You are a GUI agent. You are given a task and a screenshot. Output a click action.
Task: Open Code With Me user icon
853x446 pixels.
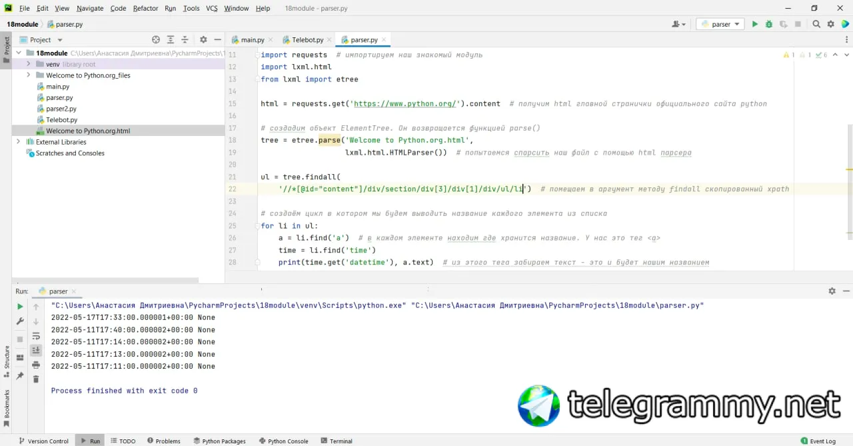(x=679, y=24)
